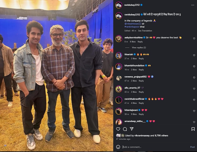Show caption via See Translation
The image size is (197, 152).
coord(145,31)
